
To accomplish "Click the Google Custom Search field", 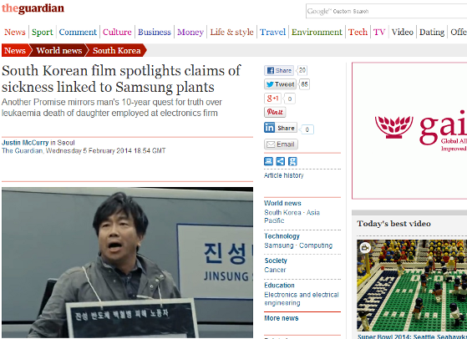I will 386,11.
